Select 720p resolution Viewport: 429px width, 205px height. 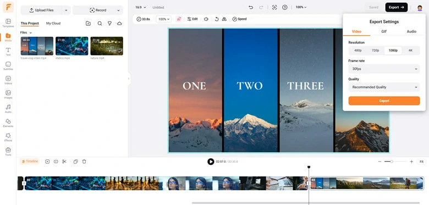[375, 51]
